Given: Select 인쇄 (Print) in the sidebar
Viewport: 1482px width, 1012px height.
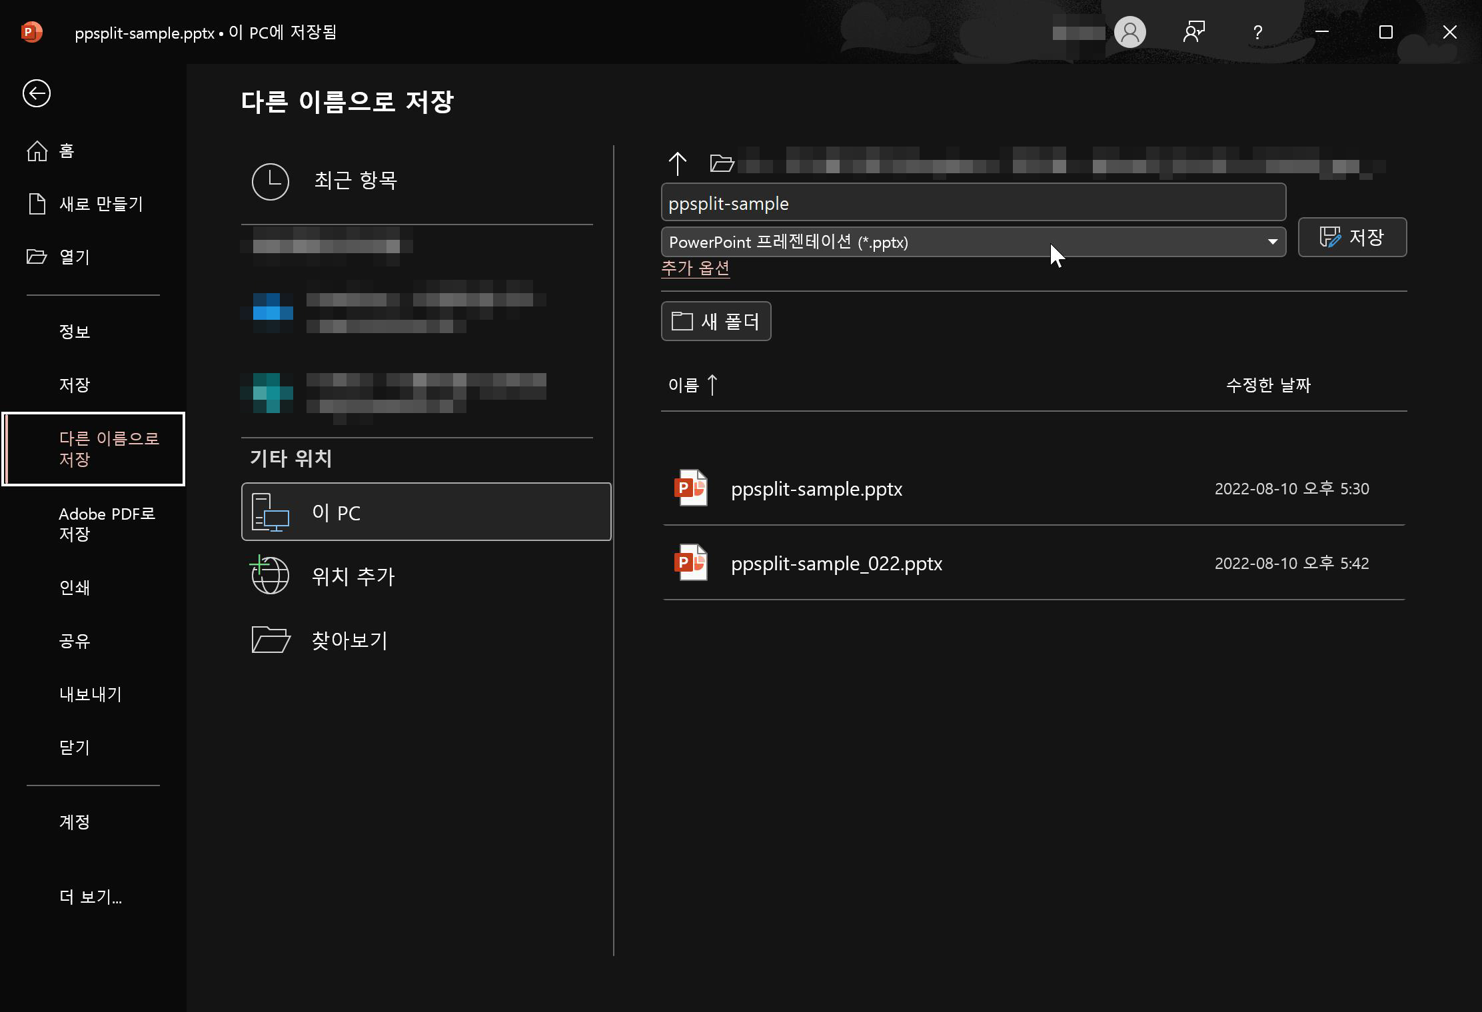Looking at the screenshot, I should 75,588.
